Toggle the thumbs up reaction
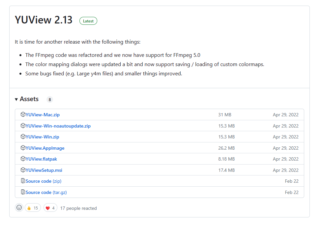This screenshot has width=323, height=226. [x=33, y=208]
